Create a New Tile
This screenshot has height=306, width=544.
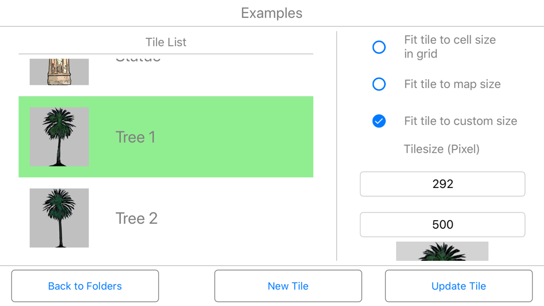[288, 286]
